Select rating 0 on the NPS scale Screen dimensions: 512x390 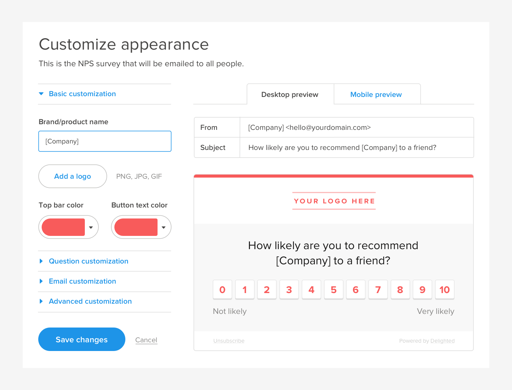click(222, 289)
